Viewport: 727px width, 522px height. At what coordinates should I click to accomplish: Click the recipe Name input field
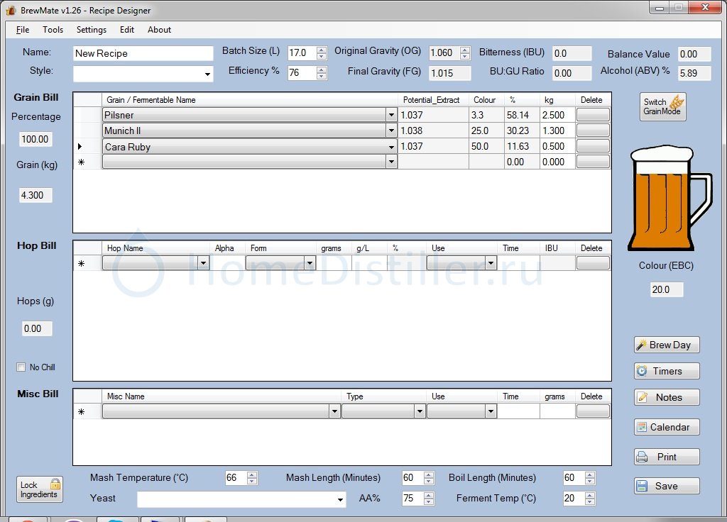pyautogui.click(x=143, y=53)
